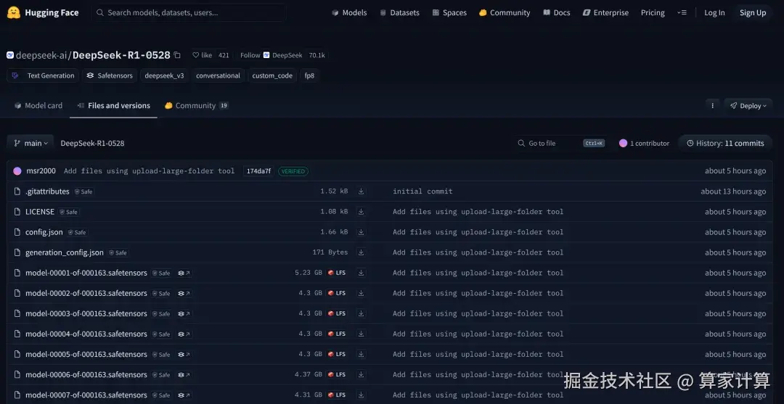
Task: Click the LFS badge on model-00003 row
Action: tap(337, 313)
